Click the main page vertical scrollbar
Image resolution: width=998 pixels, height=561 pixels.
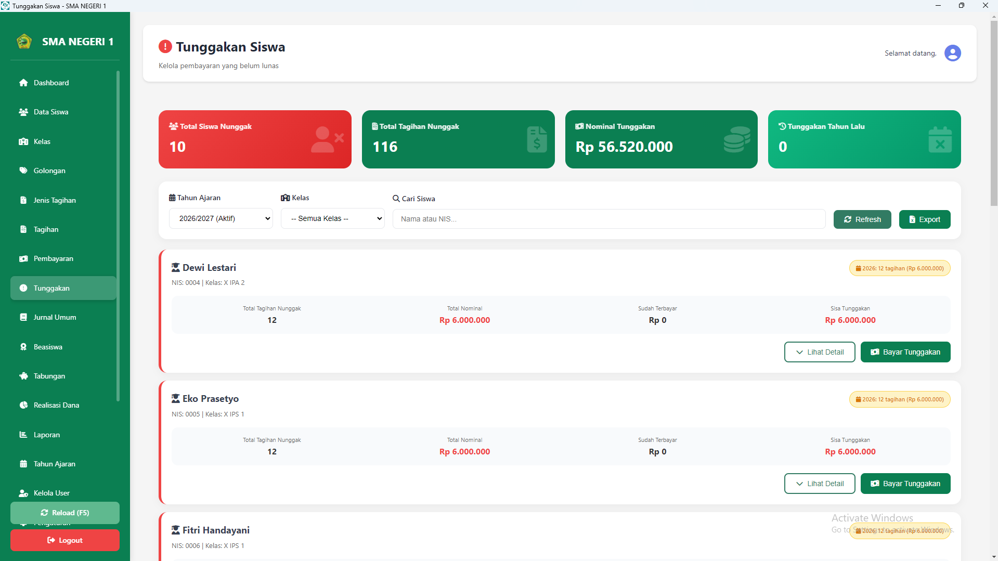994,113
